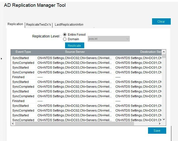The height and width of the screenshot is (141, 178).
Task: Open the joos.int domain dropdown
Action: pos(109,39)
